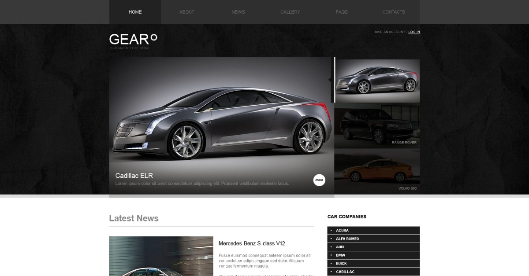Open the FAQs menu item

click(342, 12)
